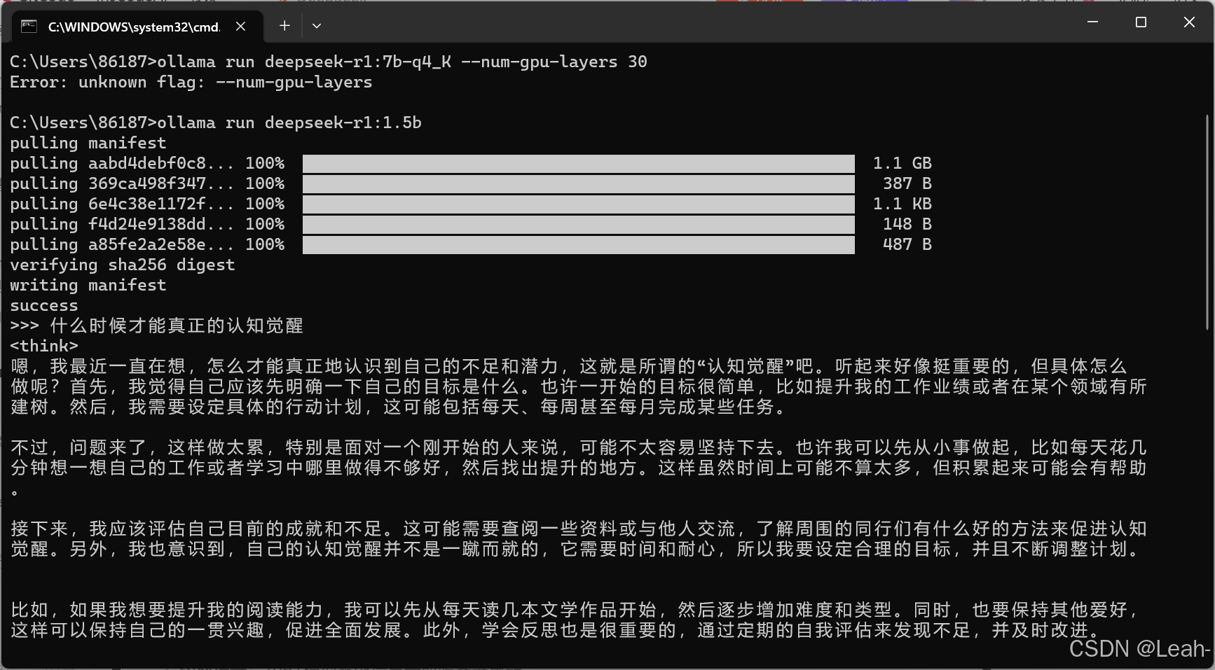Click the '<think>' tag line
This screenshot has height=670, width=1215.
click(x=44, y=347)
